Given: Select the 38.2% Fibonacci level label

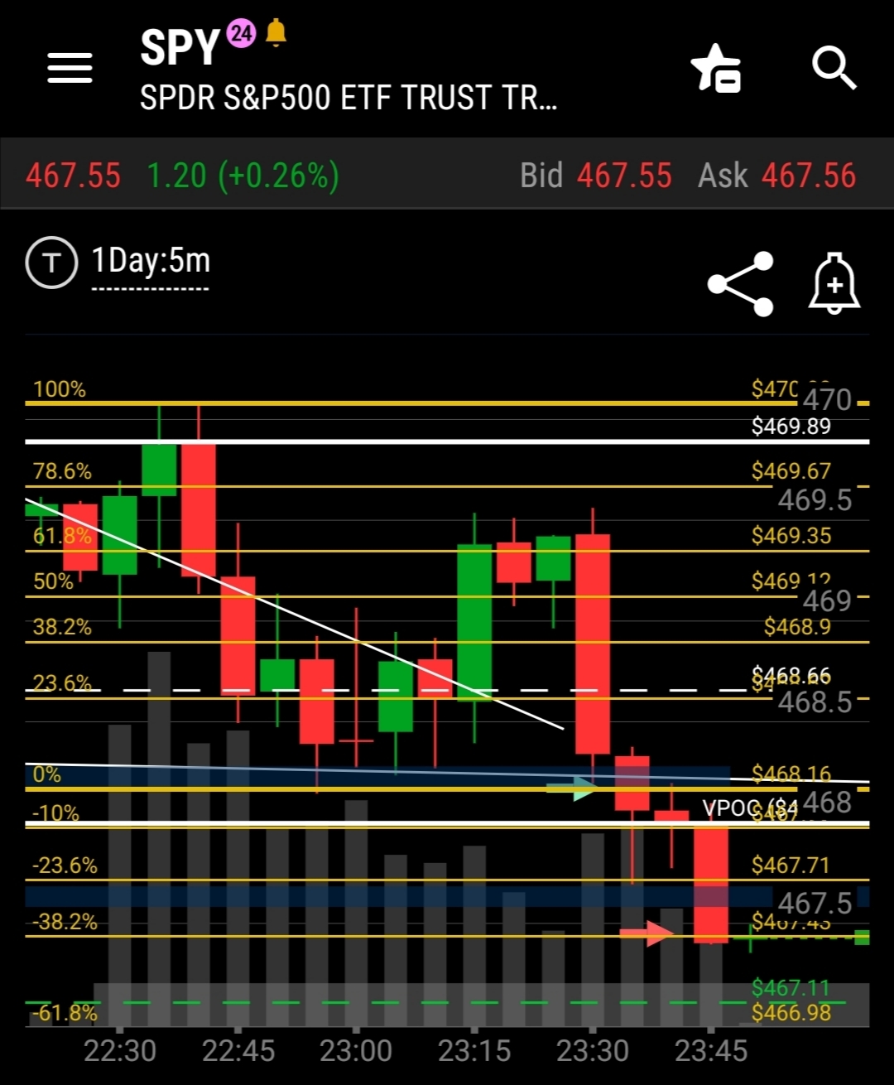Looking at the screenshot, I should pyautogui.click(x=62, y=627).
